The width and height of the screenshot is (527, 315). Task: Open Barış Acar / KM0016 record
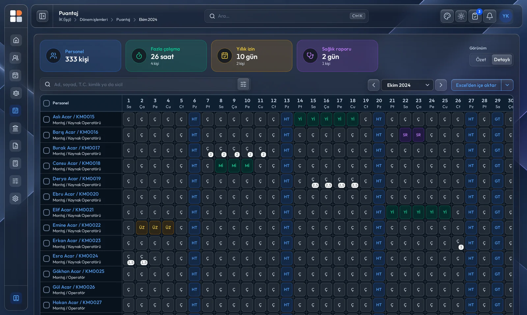[75, 132]
